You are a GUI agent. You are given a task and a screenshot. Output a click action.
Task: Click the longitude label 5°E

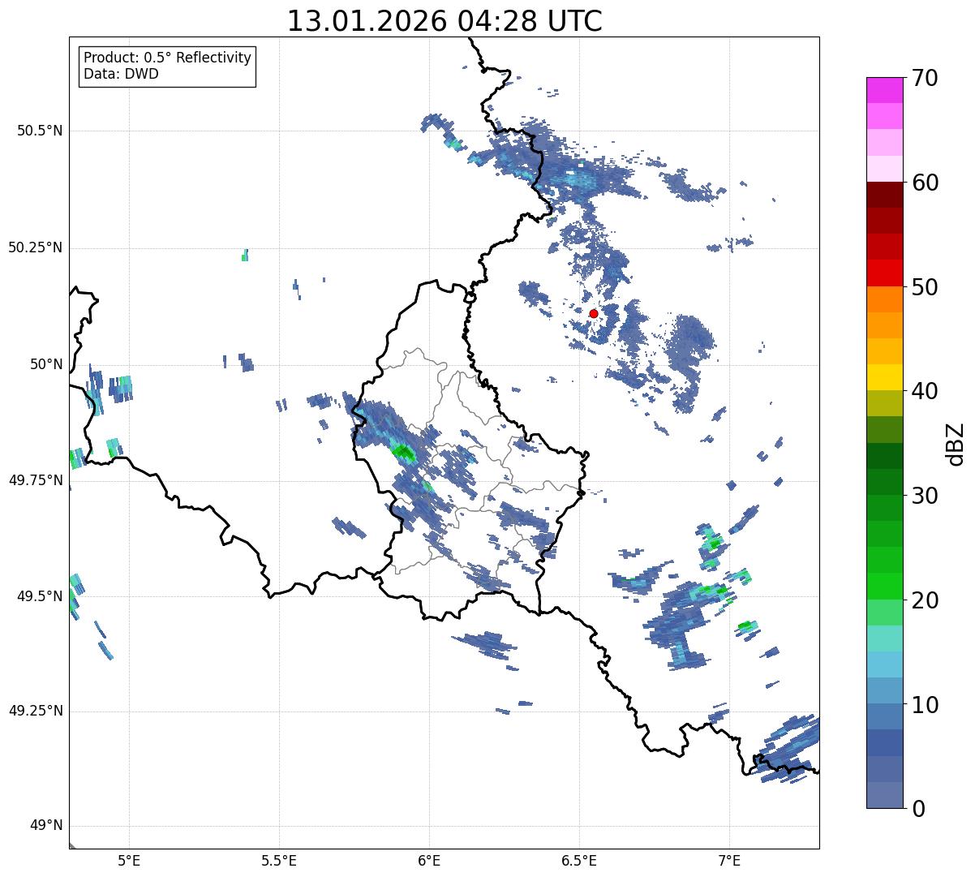pyautogui.click(x=129, y=861)
